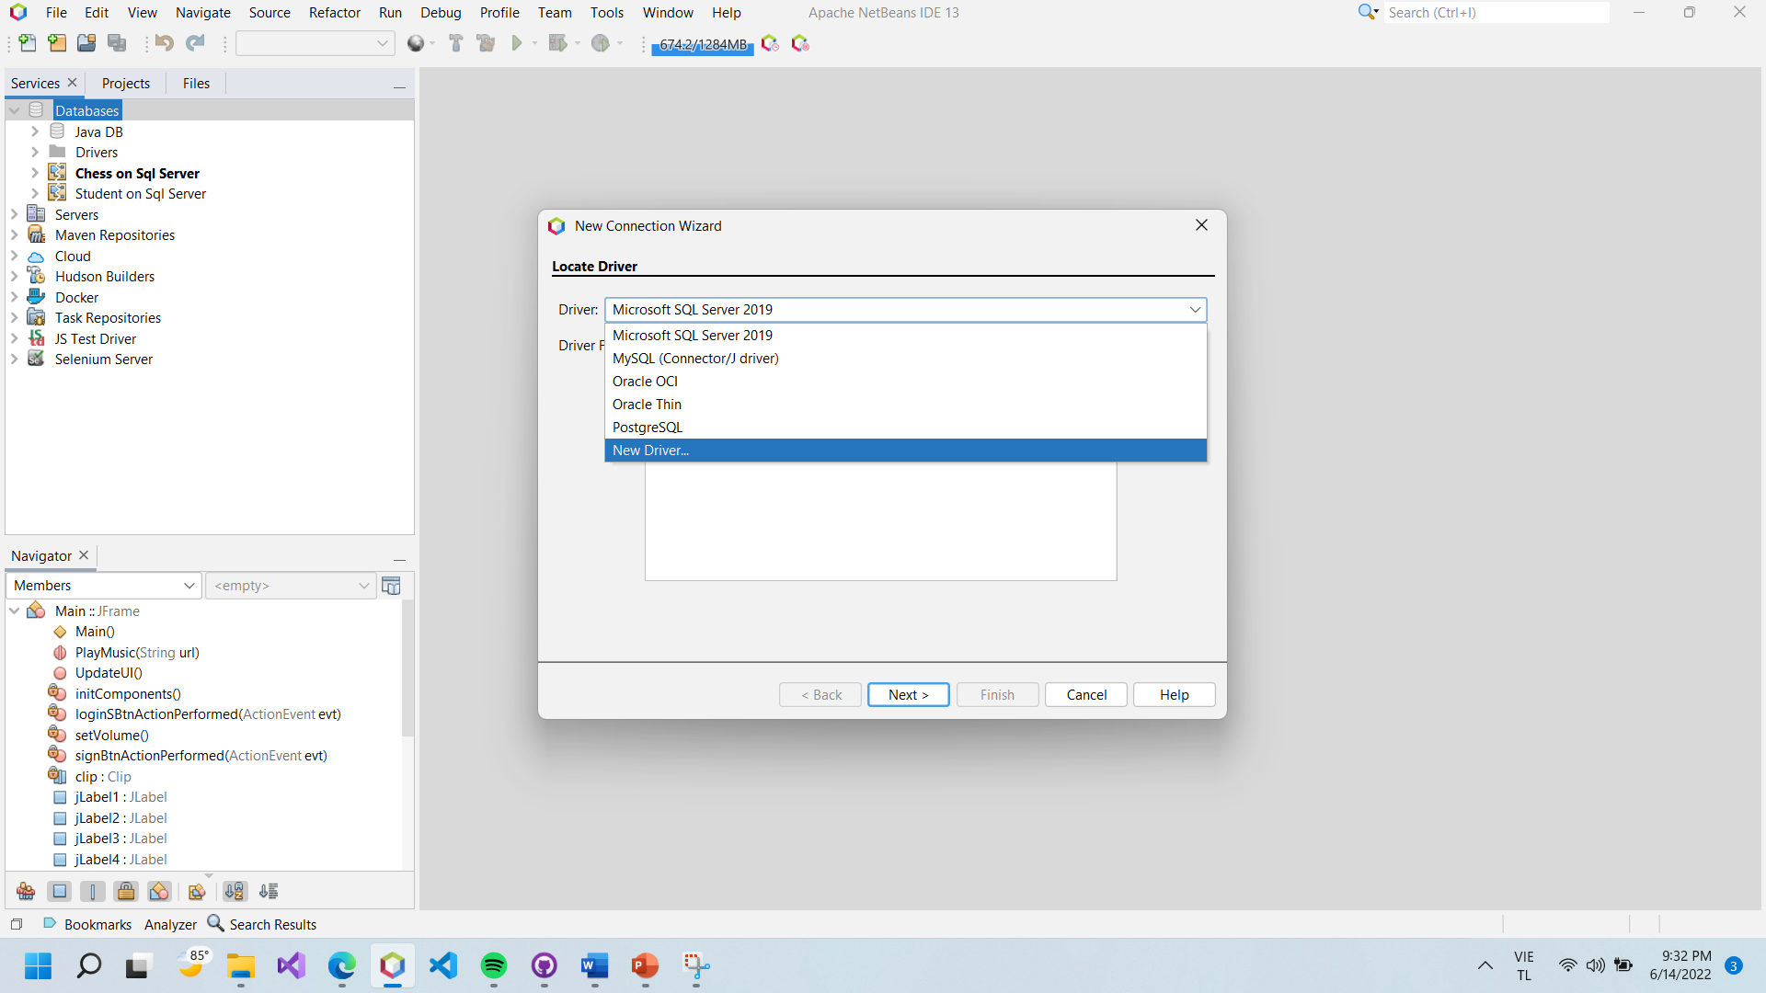Viewport: 1766px width, 993px height.
Task: Open the project configuration dropdown in toolbar
Action: (x=315, y=43)
